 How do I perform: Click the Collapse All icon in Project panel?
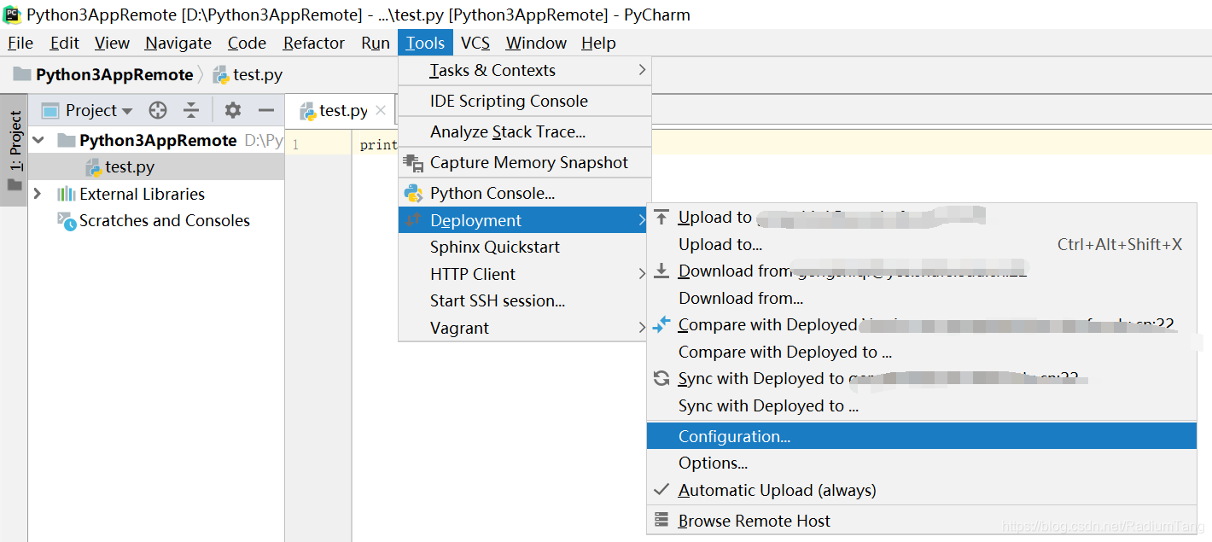191,110
